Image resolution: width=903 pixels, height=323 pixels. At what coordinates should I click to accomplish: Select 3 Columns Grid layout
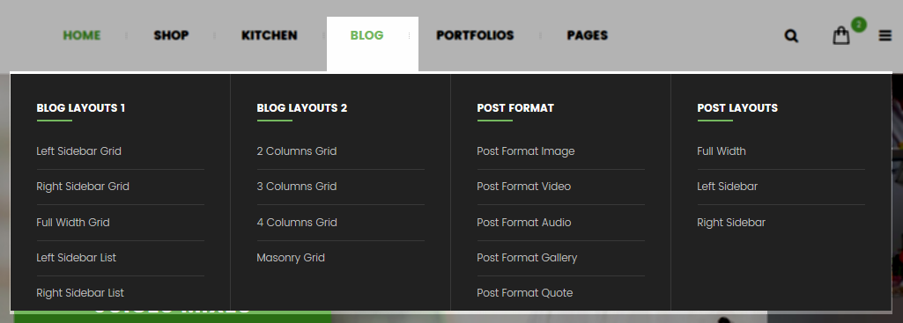click(297, 187)
